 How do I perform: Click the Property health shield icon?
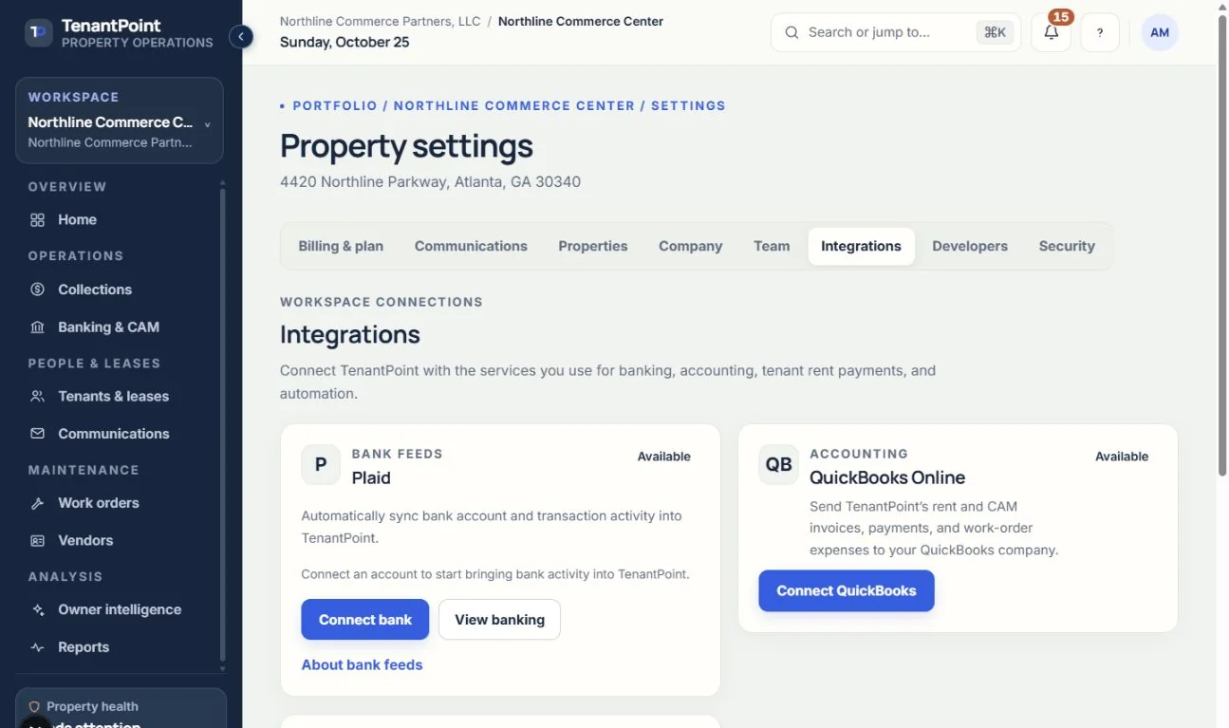[34, 707]
